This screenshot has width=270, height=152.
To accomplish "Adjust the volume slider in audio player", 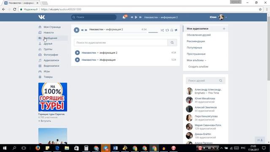I will click(153, 32).
